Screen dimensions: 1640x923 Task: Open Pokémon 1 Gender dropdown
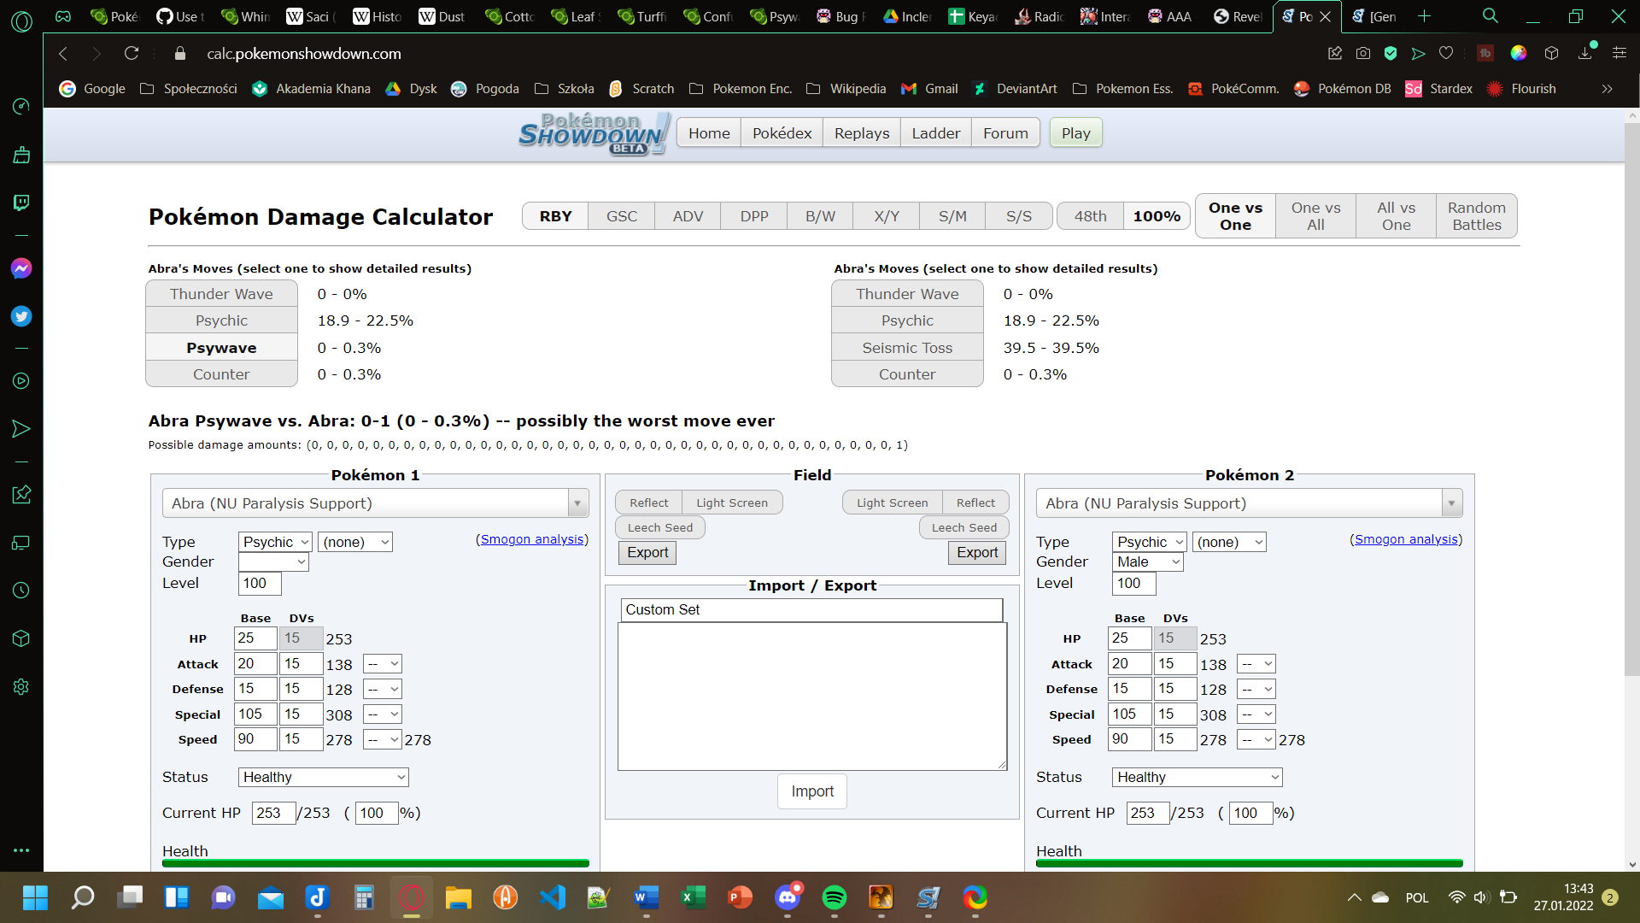pos(273,561)
